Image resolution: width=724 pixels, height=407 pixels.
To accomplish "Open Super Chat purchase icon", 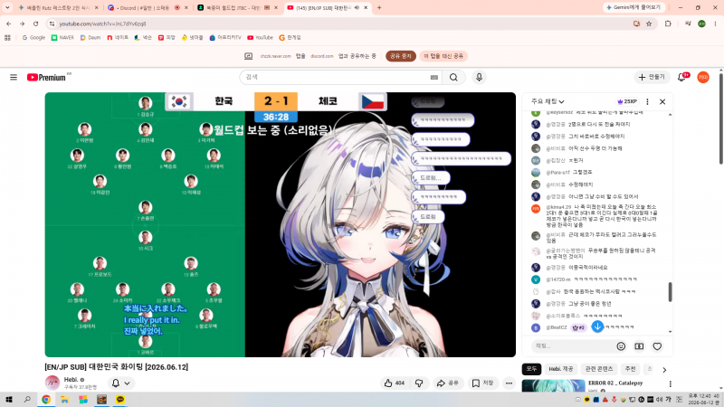I will coord(639,346).
